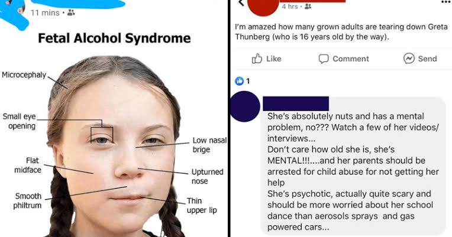Open the Fetal Alcohol Syndrome diagram image

tap(114, 134)
